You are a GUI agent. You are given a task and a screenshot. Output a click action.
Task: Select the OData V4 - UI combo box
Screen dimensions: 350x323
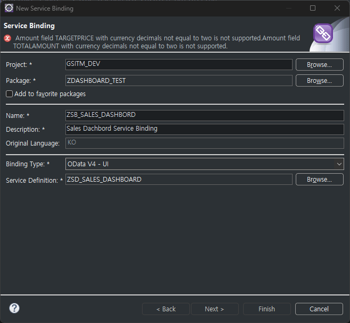[204, 164]
